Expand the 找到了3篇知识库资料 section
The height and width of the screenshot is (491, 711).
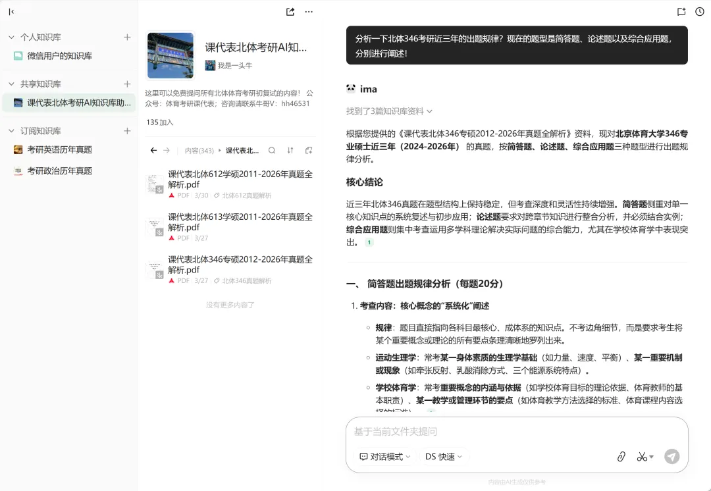coord(386,111)
